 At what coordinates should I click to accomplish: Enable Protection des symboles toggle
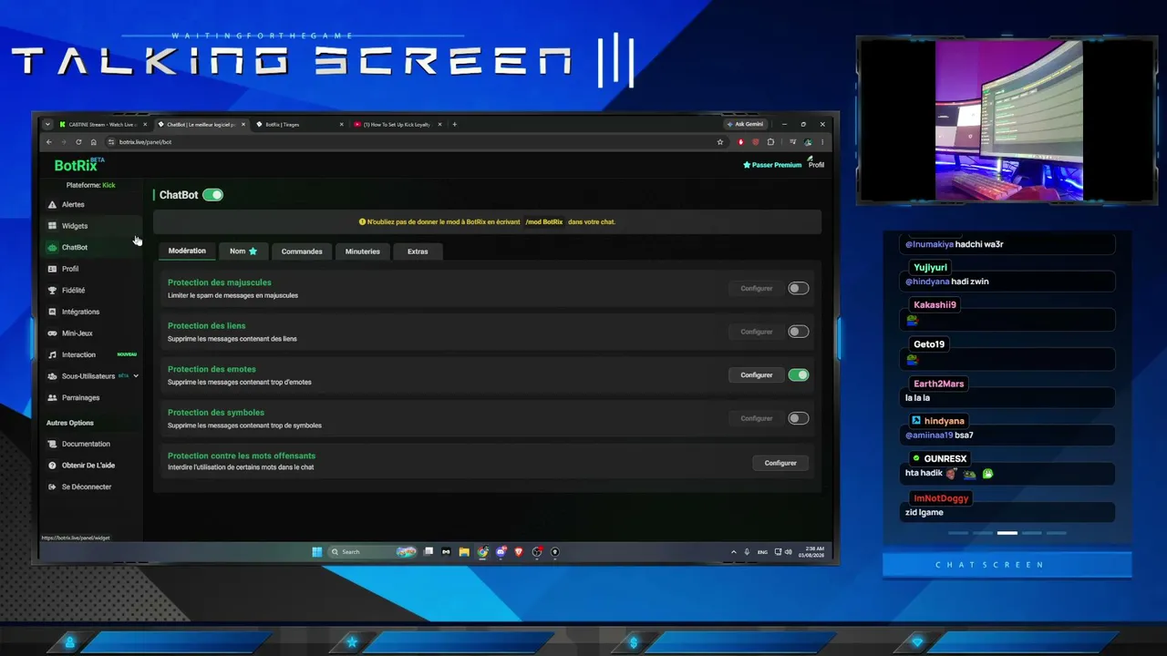[798, 419]
